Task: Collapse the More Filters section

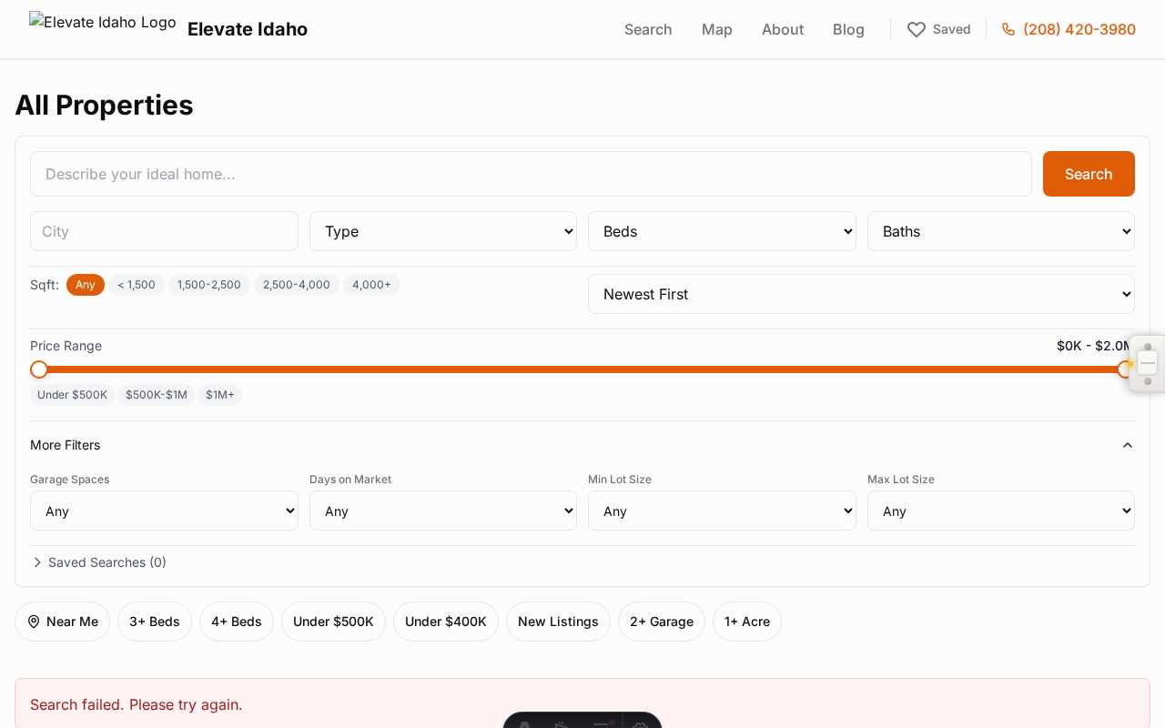Action: (1128, 445)
